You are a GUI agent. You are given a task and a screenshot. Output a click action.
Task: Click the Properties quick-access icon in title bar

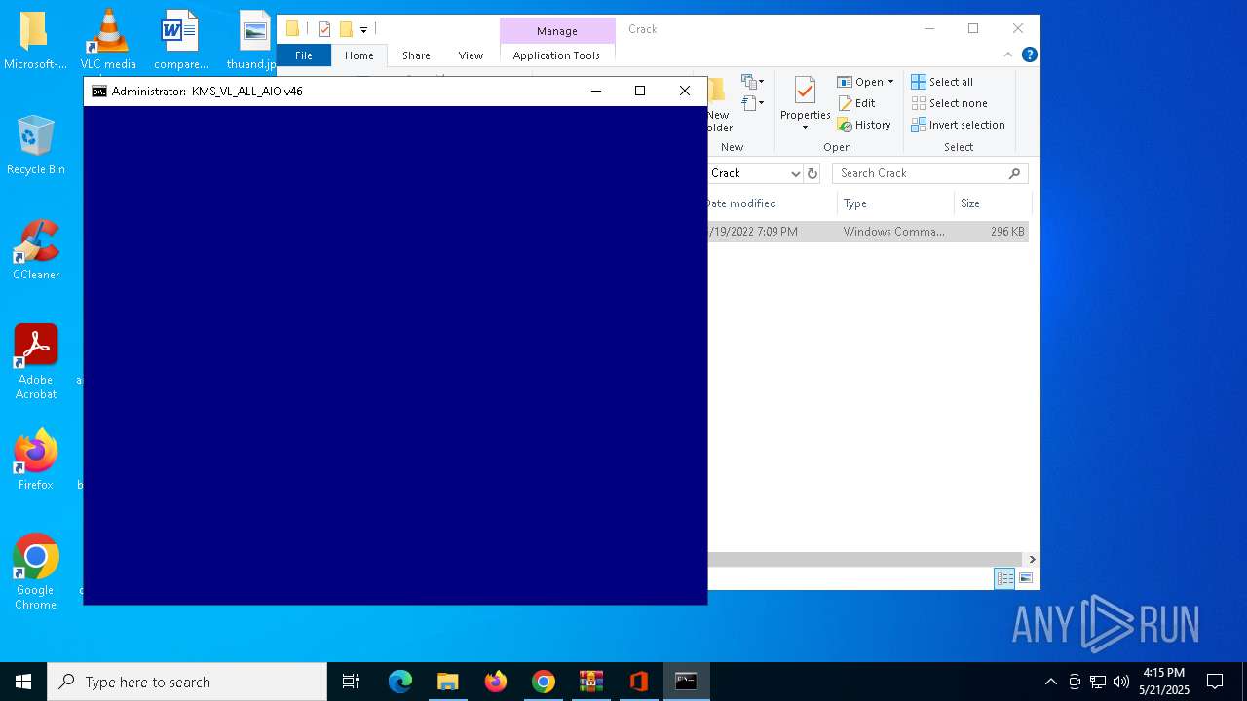pyautogui.click(x=324, y=29)
